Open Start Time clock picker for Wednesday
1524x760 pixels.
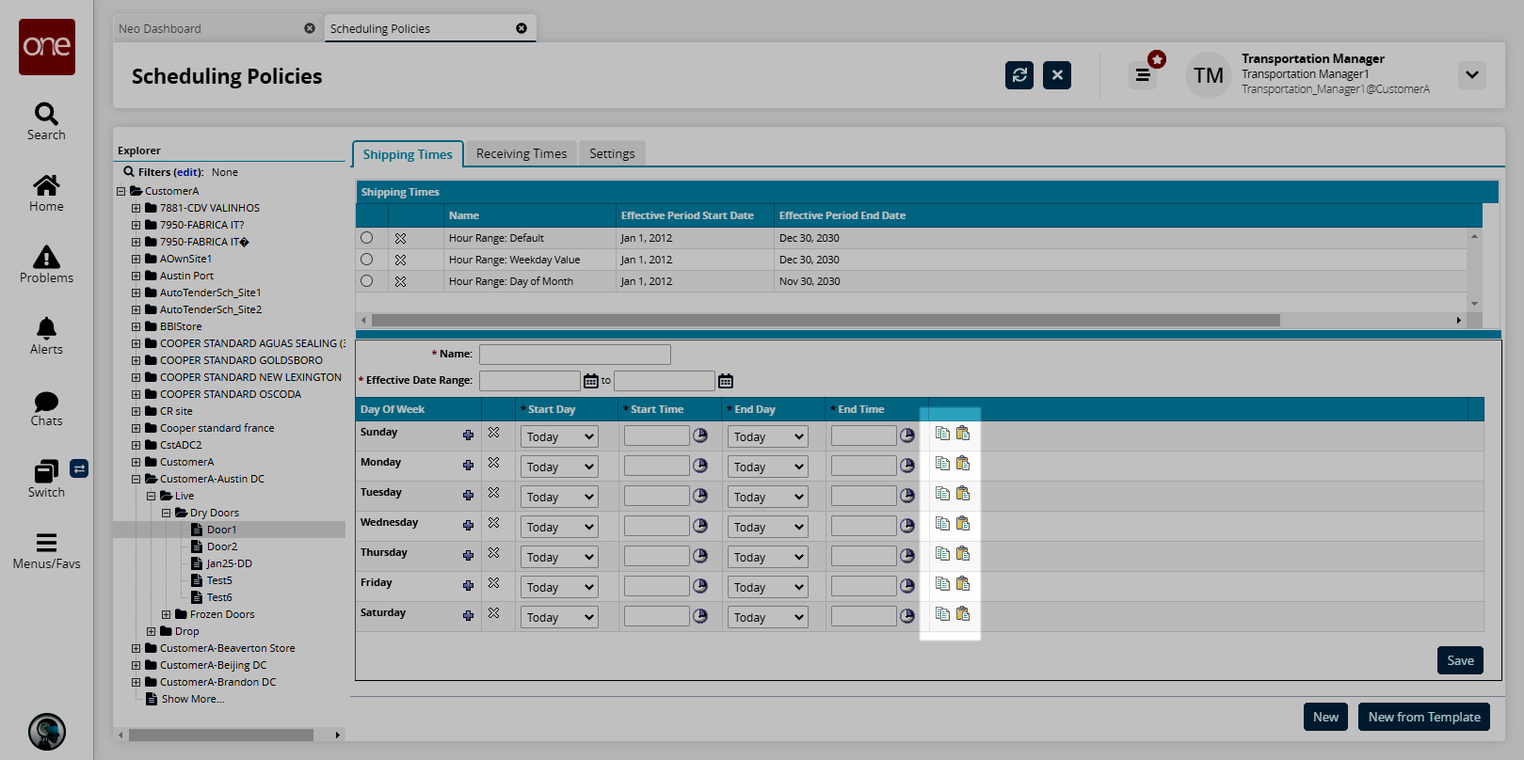700,526
